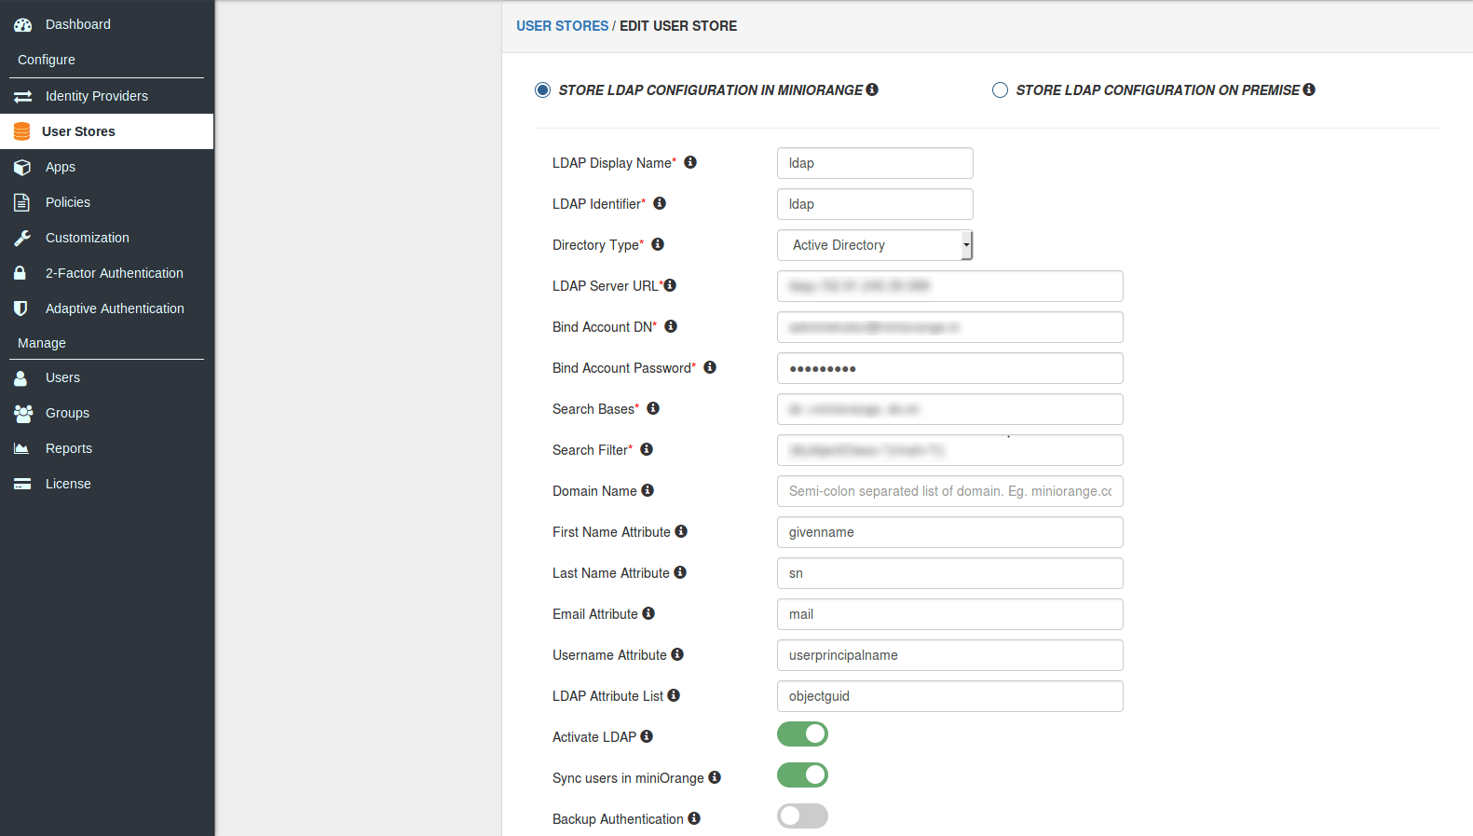Click the Last Name Attribute field
The width and height of the screenshot is (1473, 836).
tap(950, 573)
